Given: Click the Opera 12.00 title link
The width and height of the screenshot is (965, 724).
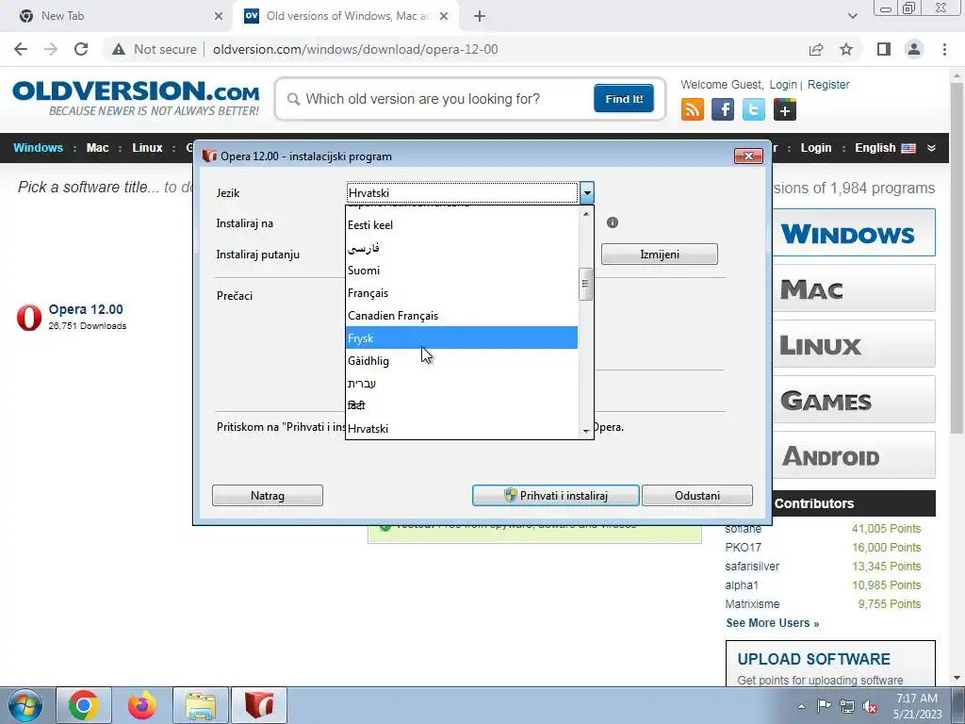Looking at the screenshot, I should (86, 309).
